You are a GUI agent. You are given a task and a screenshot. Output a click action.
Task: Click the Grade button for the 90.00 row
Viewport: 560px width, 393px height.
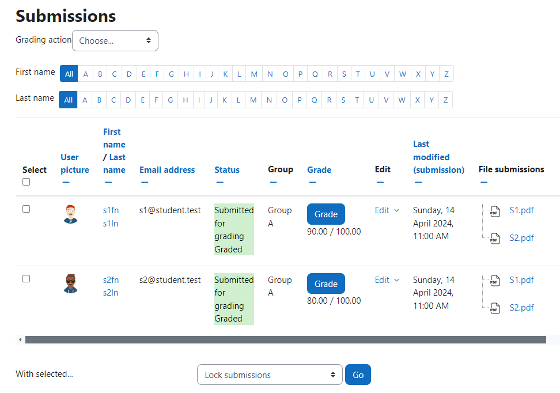326,214
